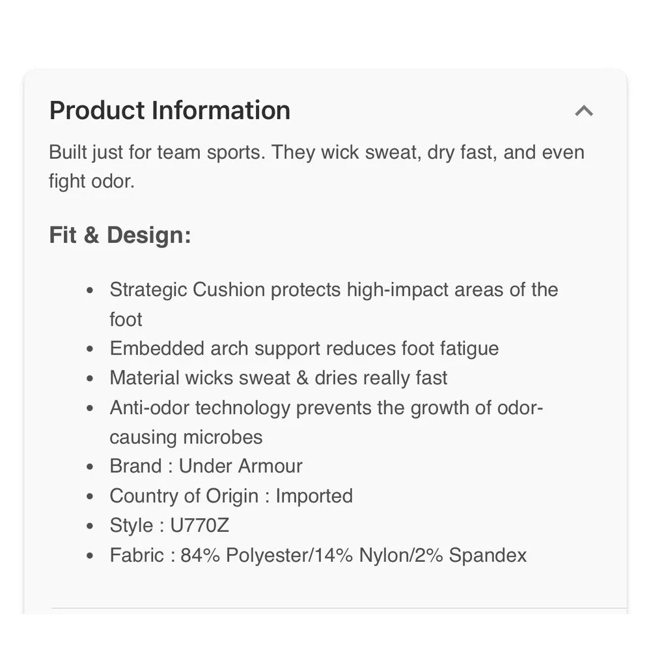Click the Anti-odor technology bullet text
Image resolution: width=651 pixels, height=651 pixels.
pyautogui.click(x=326, y=422)
